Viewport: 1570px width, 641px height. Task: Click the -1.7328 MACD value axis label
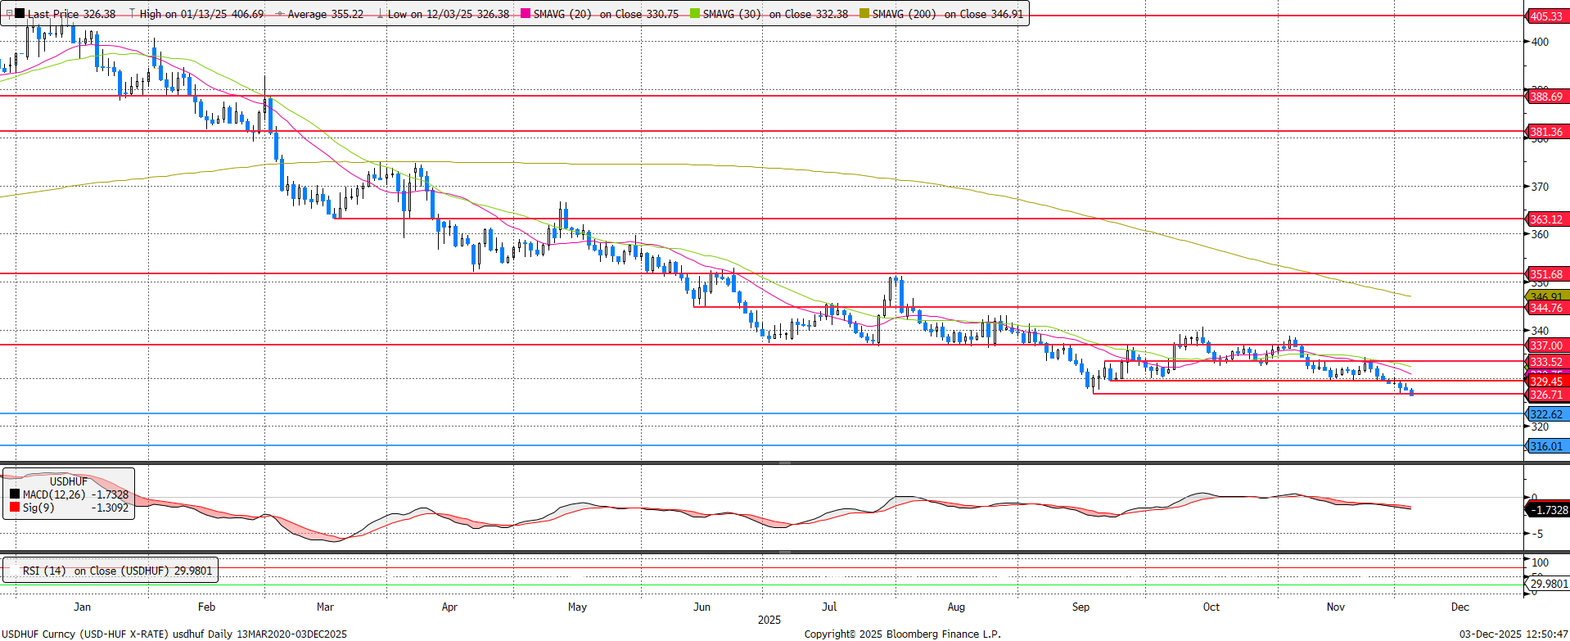click(1547, 509)
